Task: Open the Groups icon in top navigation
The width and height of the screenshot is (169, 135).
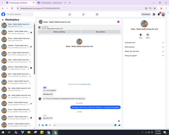Action: [x=97, y=14]
